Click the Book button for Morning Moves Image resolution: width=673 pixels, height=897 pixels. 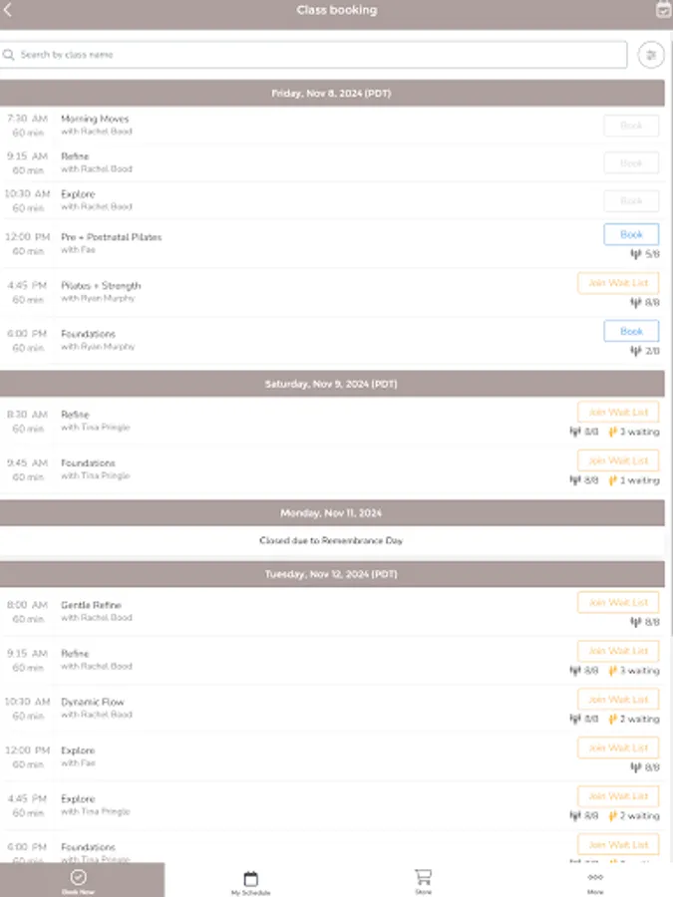click(x=629, y=126)
